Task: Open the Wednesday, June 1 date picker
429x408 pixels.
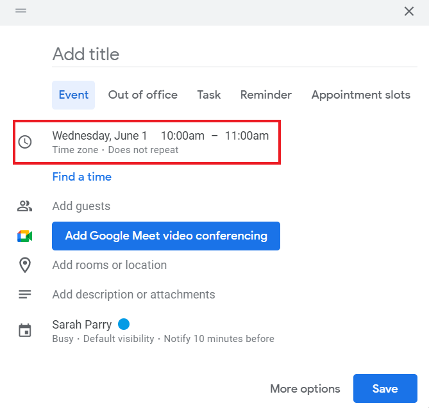Action: tap(99, 136)
